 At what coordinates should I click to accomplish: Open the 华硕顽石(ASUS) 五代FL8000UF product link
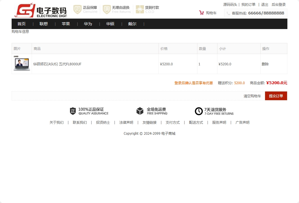[x=57, y=64]
